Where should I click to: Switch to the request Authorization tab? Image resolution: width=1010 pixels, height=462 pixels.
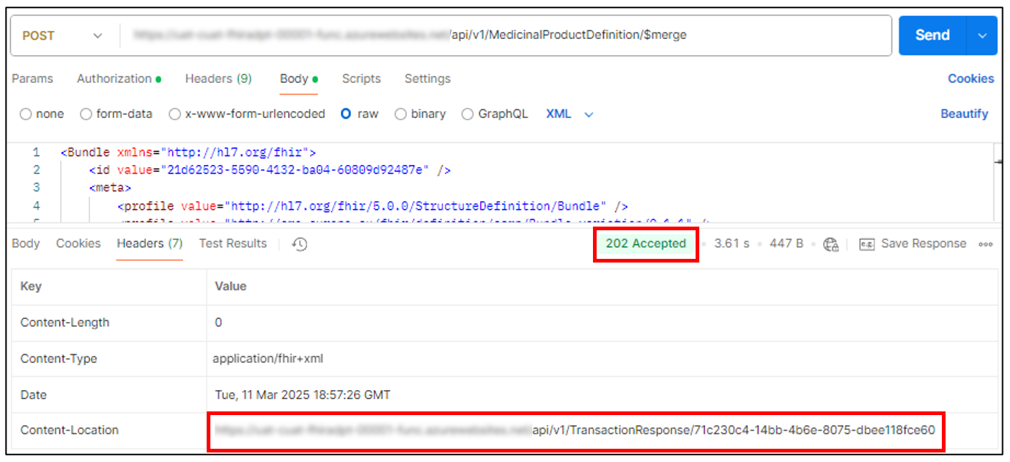(114, 78)
